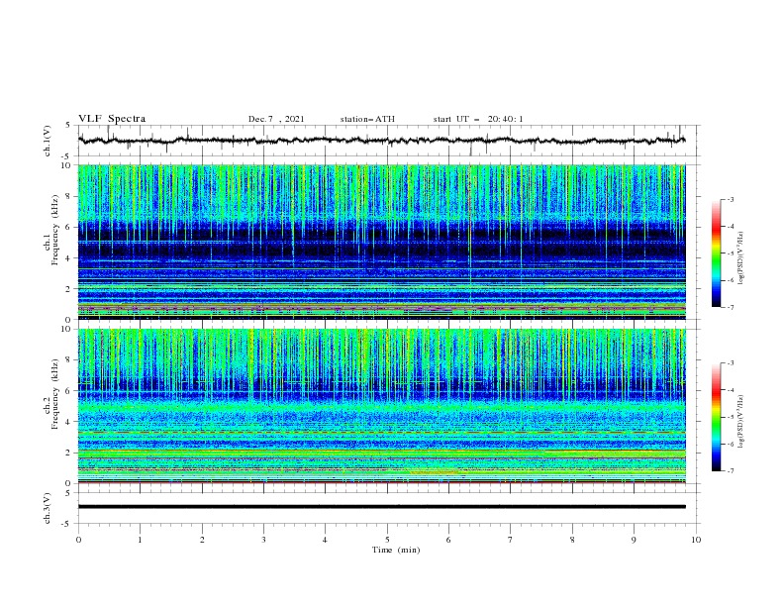Screen dimensions: 784x606
Task: Click the upper color scale bar for ch.1
Action: coord(716,253)
